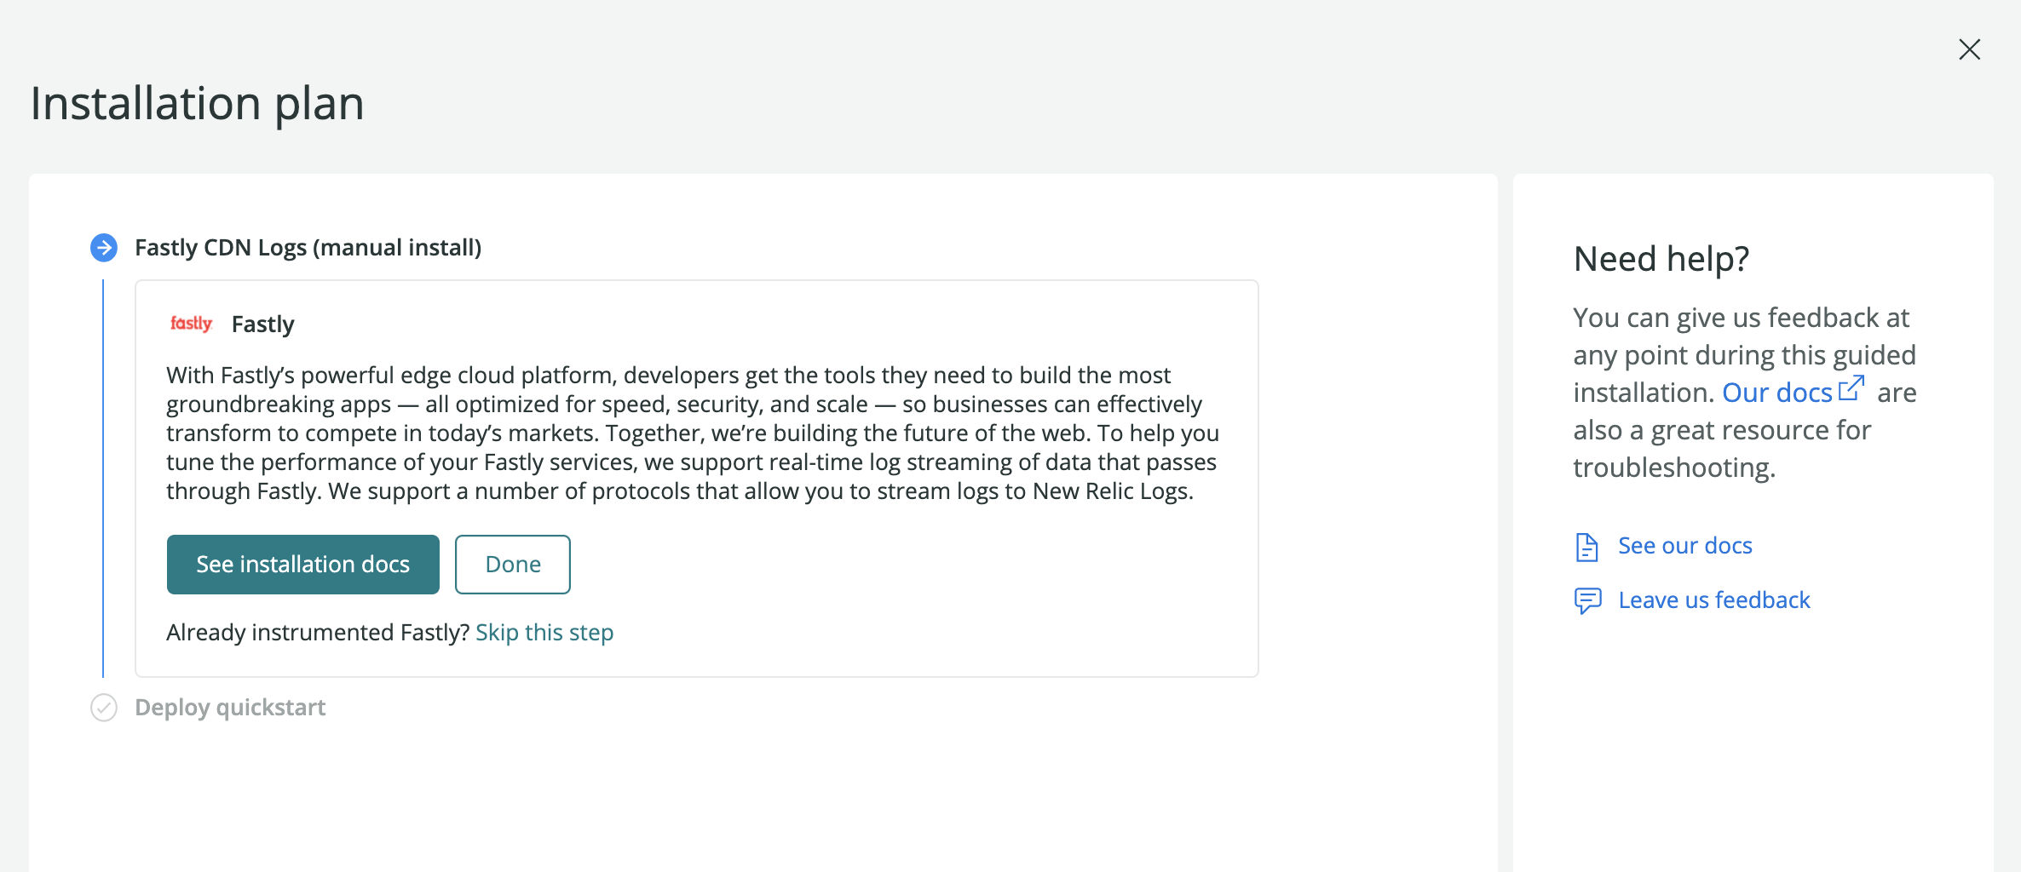This screenshot has width=2021, height=872.
Task: Click the document icon next to See our docs
Action: pos(1587,548)
